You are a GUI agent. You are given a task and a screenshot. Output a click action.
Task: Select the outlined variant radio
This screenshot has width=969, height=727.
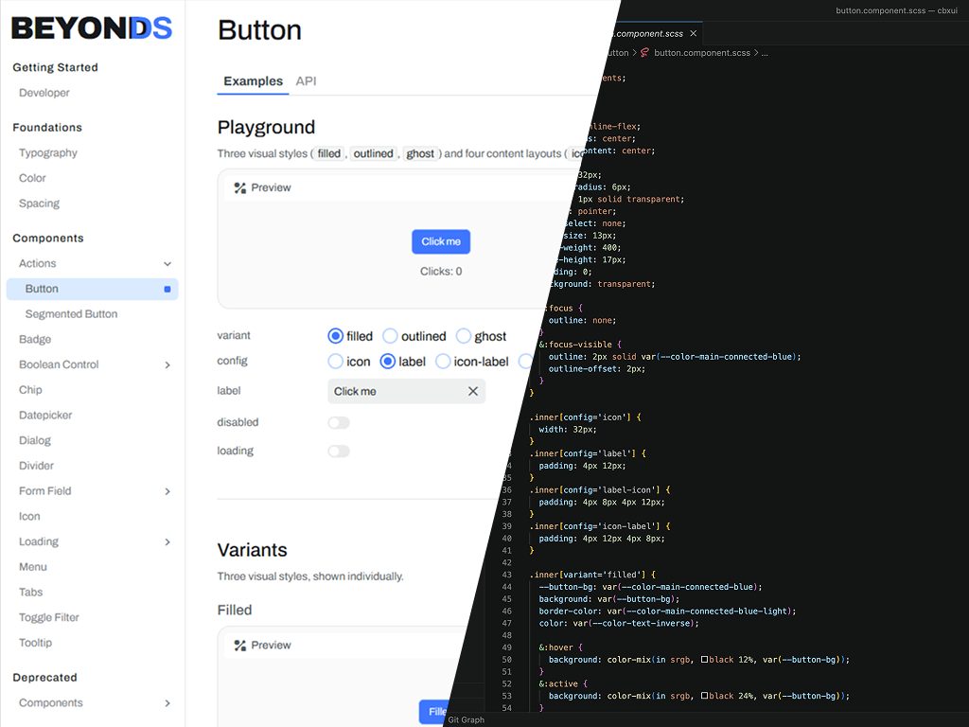(x=390, y=336)
